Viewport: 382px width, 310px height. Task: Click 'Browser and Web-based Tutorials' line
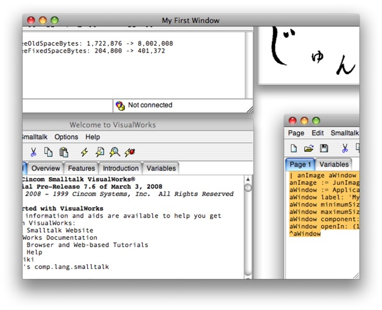(x=87, y=244)
